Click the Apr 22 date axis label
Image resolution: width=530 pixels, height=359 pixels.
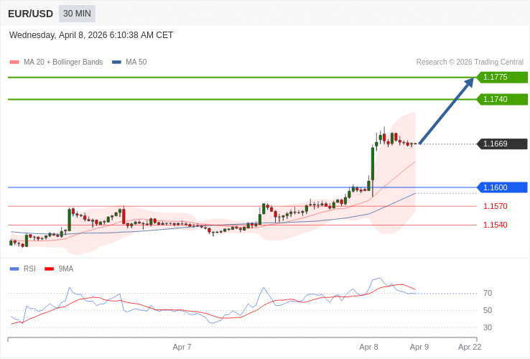470,348
